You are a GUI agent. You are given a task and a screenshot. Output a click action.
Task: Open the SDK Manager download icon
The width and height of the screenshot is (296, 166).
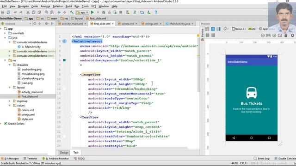[149, 12]
